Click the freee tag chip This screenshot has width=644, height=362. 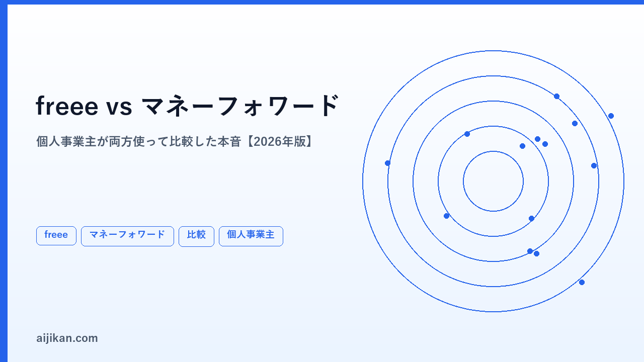click(56, 236)
